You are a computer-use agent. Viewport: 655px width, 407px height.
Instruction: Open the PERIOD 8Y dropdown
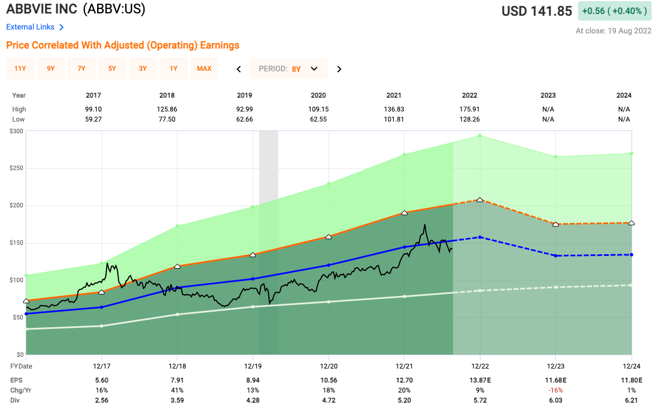tap(288, 69)
